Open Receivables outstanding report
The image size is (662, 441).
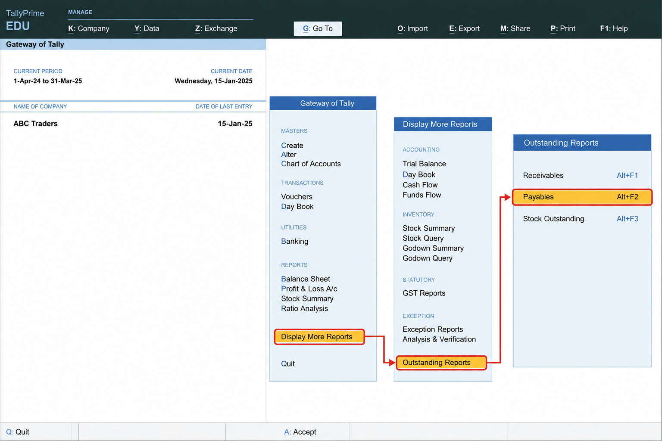[581, 175]
